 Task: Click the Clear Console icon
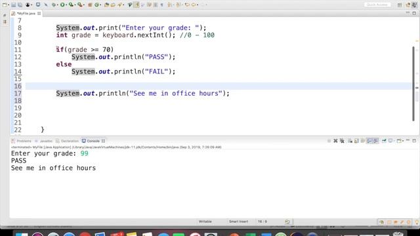[350, 141]
